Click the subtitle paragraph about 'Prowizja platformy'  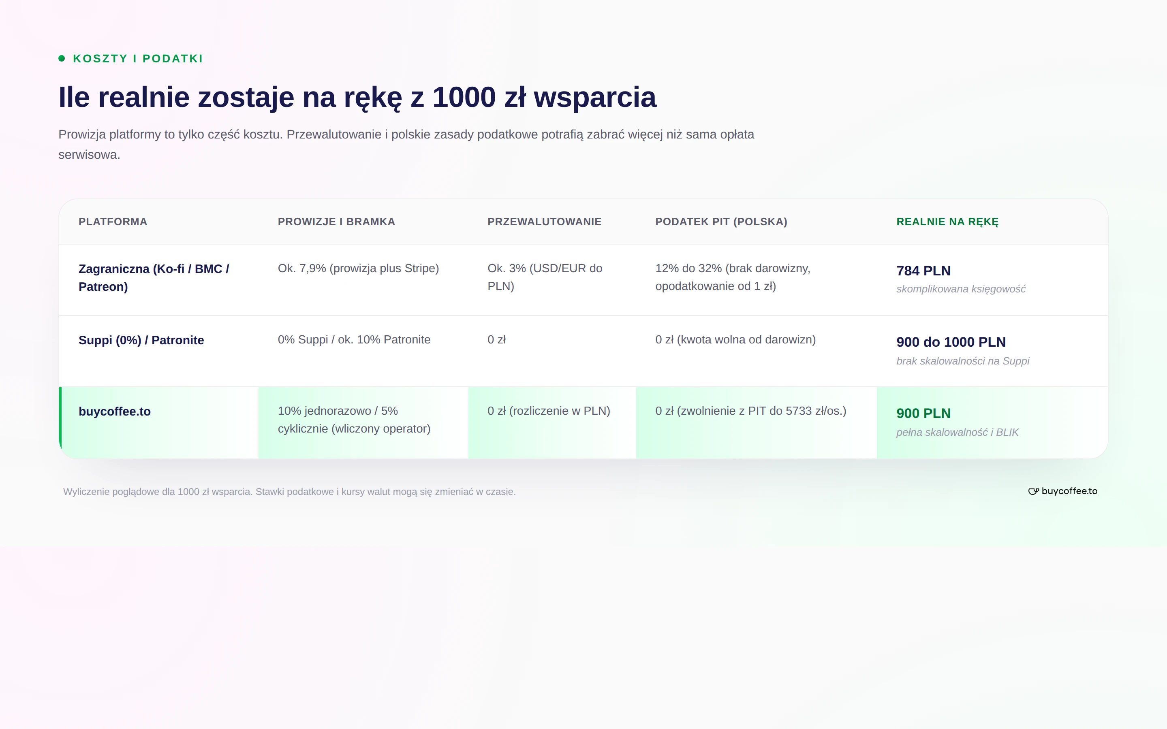pos(406,144)
